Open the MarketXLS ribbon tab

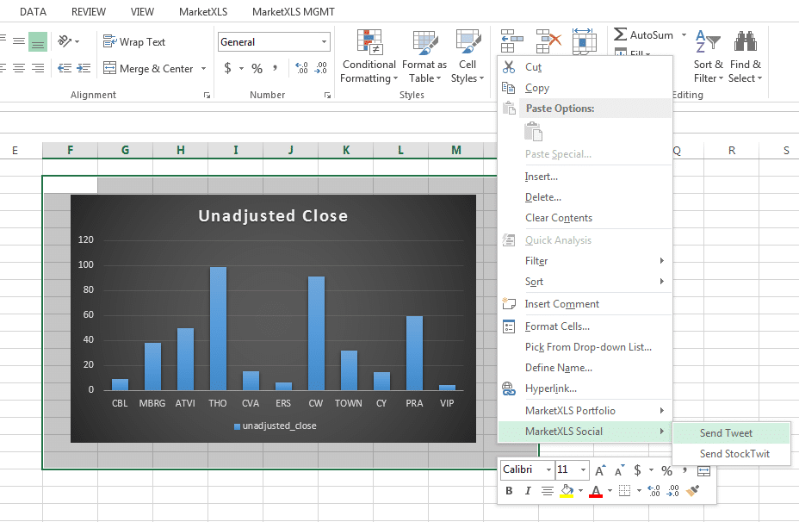pos(203,12)
